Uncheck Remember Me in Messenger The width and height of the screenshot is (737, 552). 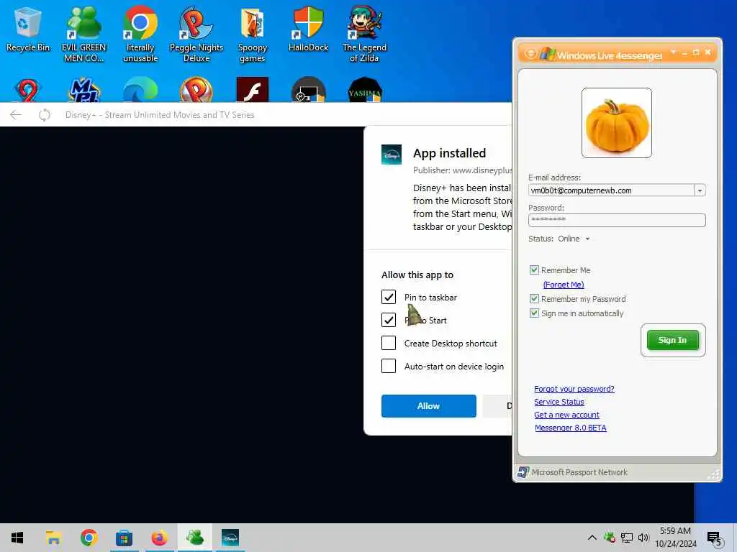tap(534, 270)
